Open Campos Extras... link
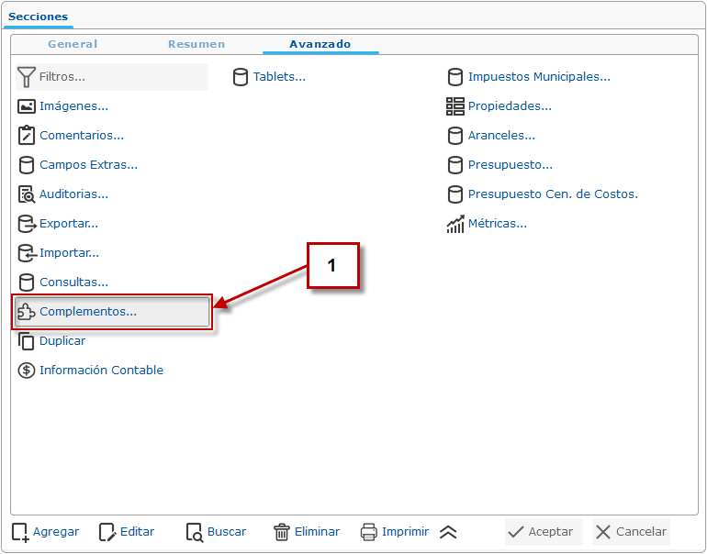Image resolution: width=707 pixels, height=554 pixels. tap(89, 165)
